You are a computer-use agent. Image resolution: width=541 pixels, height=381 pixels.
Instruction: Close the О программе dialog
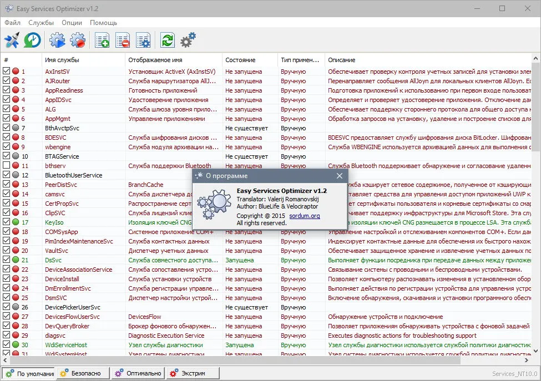[340, 176]
